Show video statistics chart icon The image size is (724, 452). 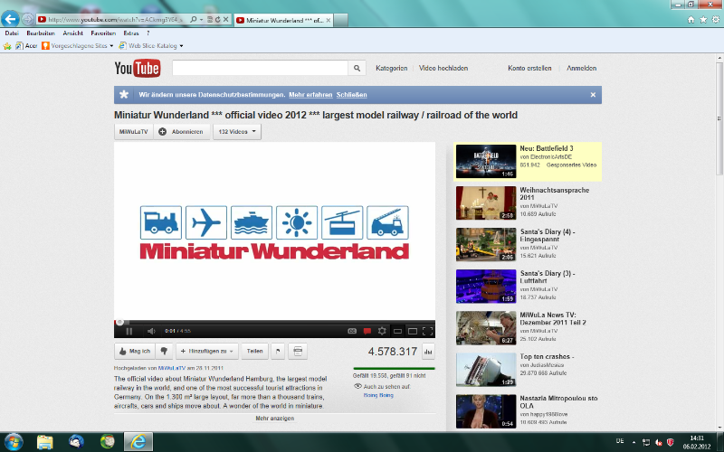click(x=428, y=352)
